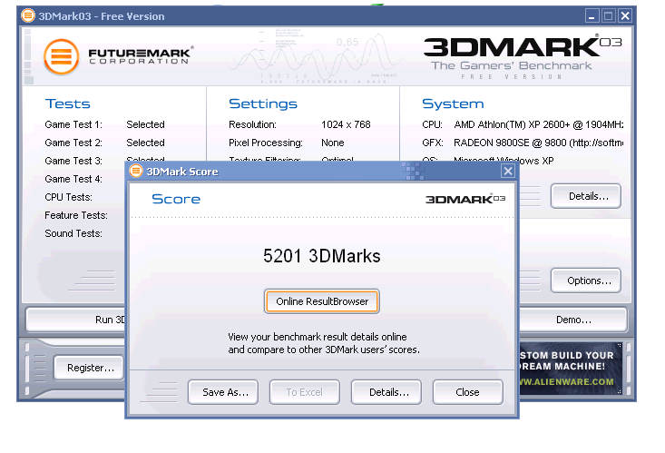
Task: Click the Tests section heading
Action: 67,103
